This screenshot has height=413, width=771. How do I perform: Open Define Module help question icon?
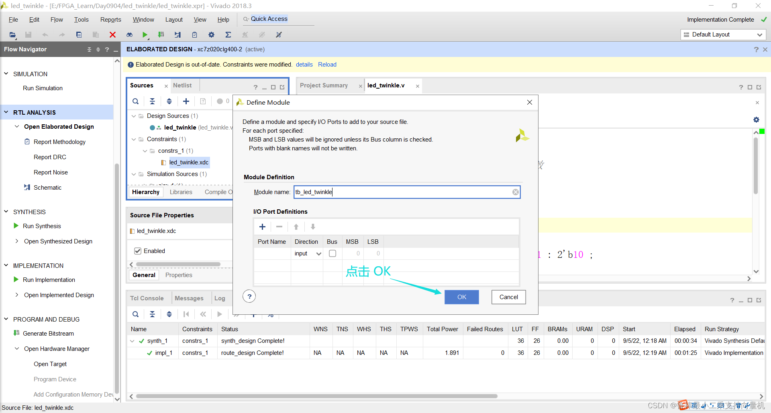click(x=249, y=296)
